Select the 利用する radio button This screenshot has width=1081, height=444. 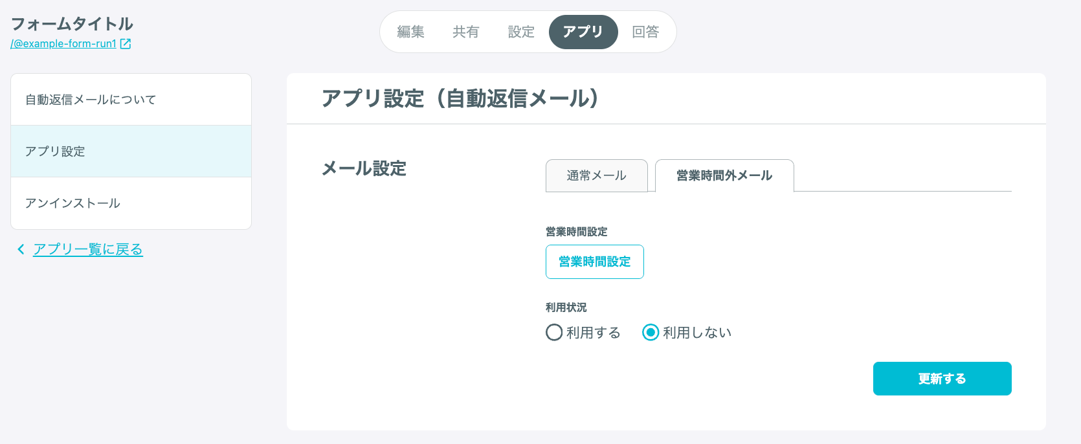tap(554, 333)
